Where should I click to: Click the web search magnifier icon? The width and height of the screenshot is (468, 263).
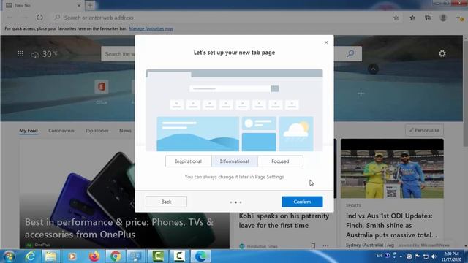click(350, 53)
